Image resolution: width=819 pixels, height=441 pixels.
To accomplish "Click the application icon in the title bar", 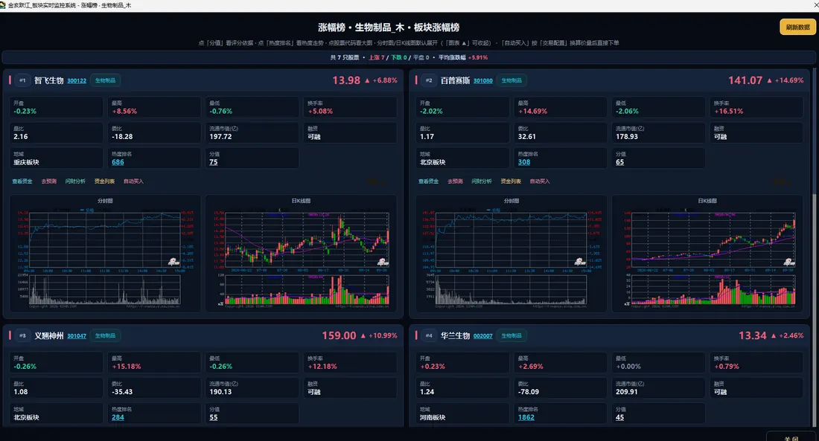I will 3,5.
